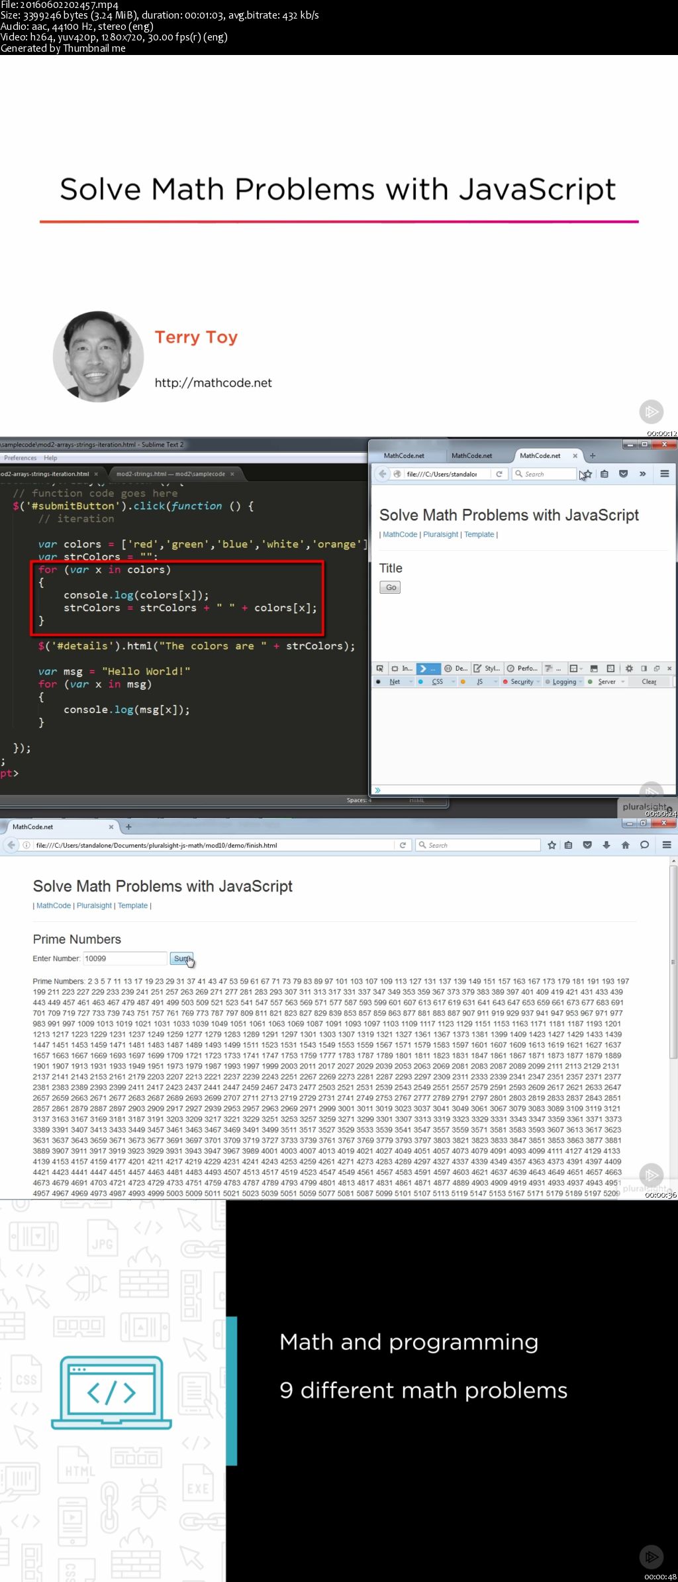Open the Network devtools tab icon
This screenshot has height=1582, width=678.
coord(552,668)
